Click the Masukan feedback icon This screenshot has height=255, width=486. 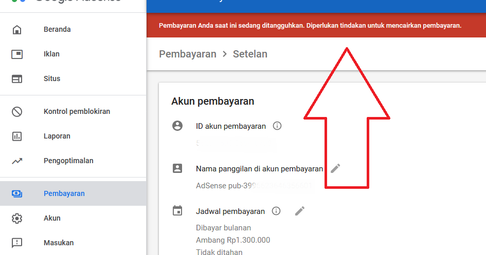[x=17, y=243]
